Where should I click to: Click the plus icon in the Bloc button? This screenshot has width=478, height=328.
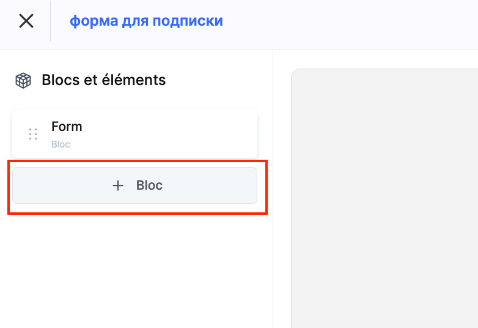[118, 185]
